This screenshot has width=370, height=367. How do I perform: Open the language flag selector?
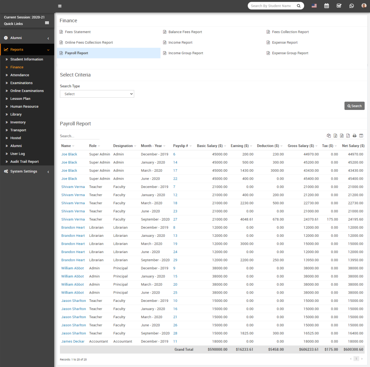[314, 6]
